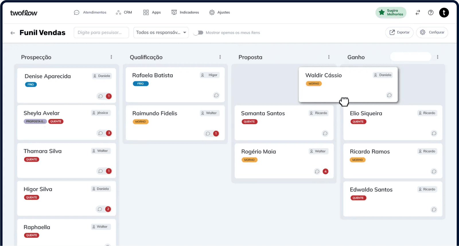459x246 pixels.
Task: Toggle Mostrar apenas os meus itens
Action: tap(198, 33)
